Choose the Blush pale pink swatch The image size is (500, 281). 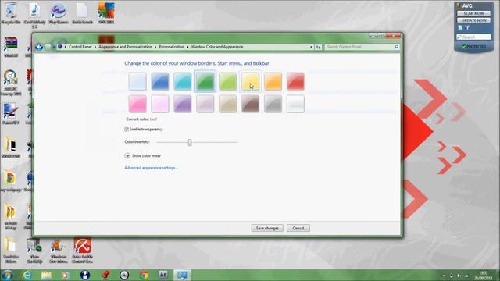pos(160,104)
